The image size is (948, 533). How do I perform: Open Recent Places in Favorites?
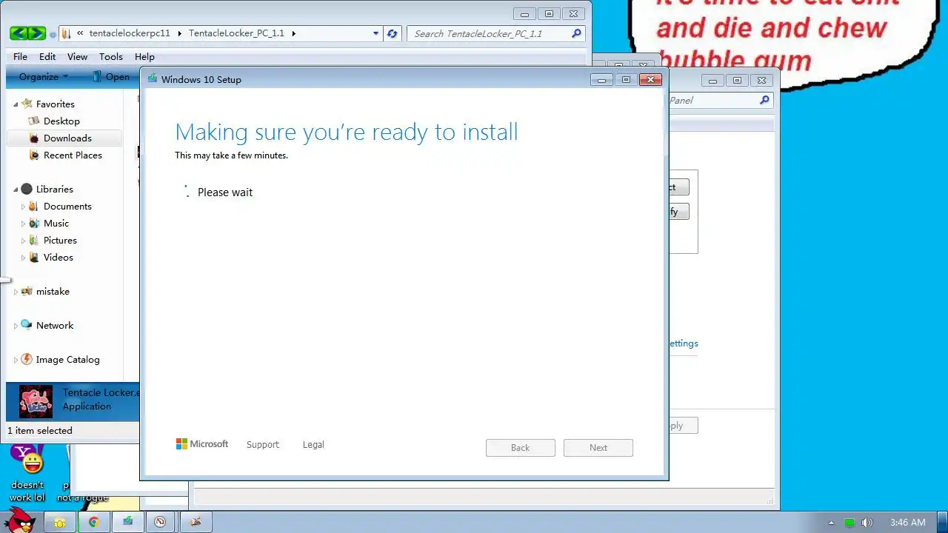point(73,155)
